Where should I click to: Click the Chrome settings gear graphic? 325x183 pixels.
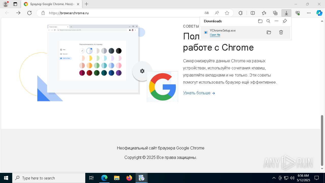tap(142, 71)
